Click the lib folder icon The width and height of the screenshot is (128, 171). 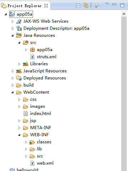pos(32,149)
